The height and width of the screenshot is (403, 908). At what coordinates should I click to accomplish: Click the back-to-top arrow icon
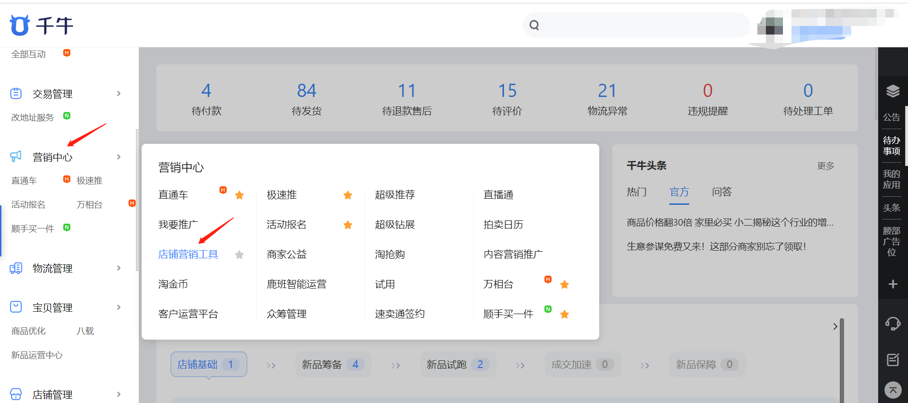click(893, 390)
